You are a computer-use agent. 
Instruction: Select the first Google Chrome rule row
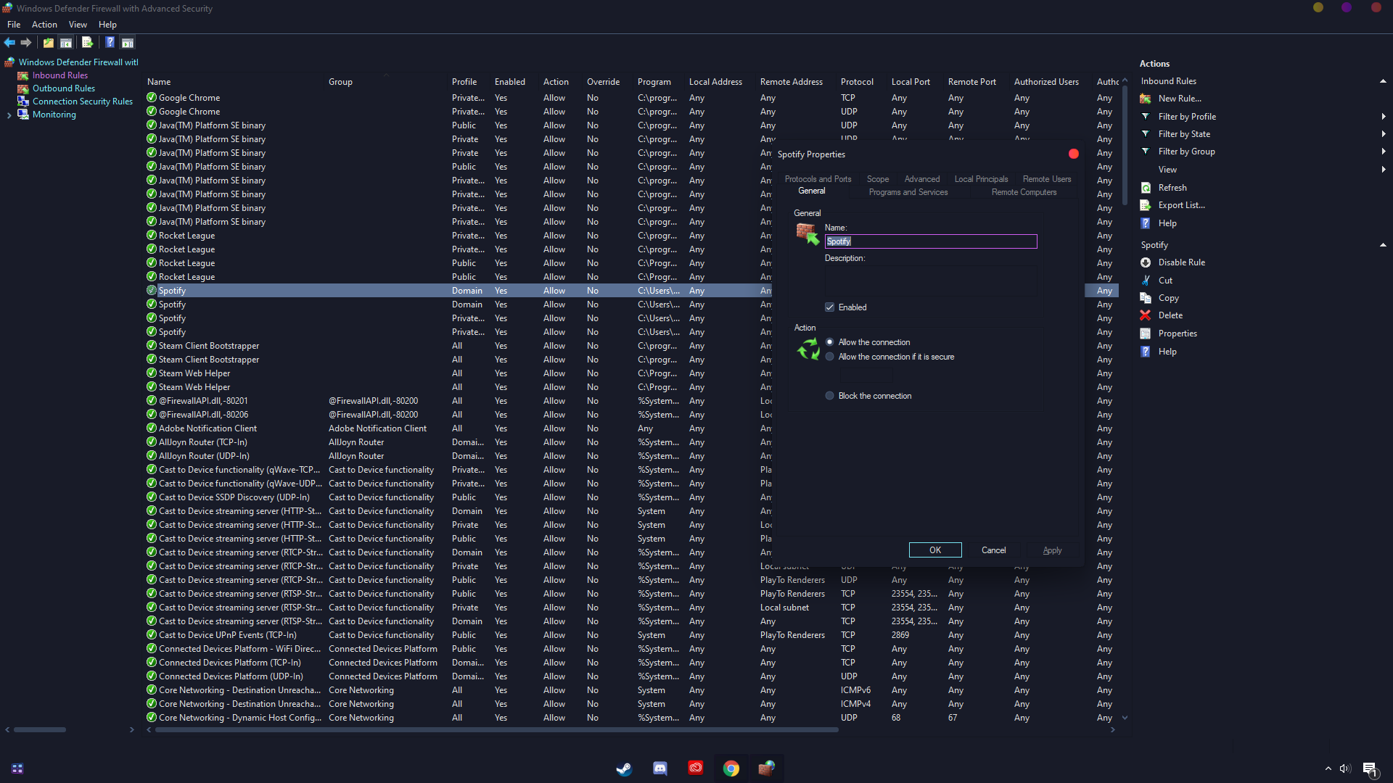coord(631,98)
